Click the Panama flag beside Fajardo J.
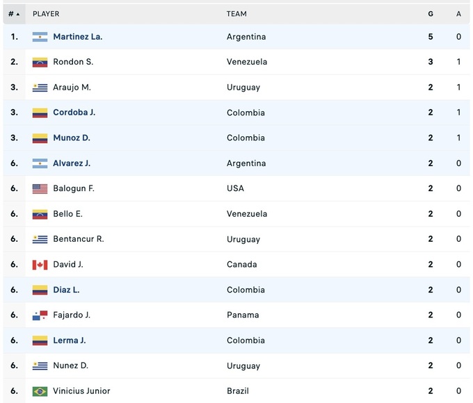The width and height of the screenshot is (473, 403). (x=40, y=315)
